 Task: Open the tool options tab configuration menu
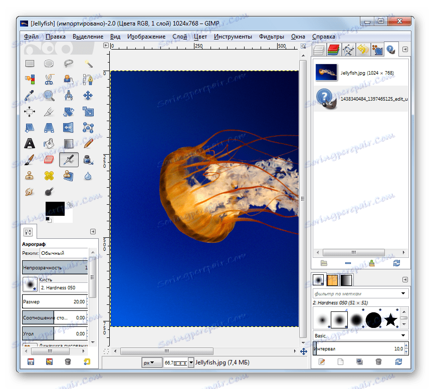click(93, 232)
